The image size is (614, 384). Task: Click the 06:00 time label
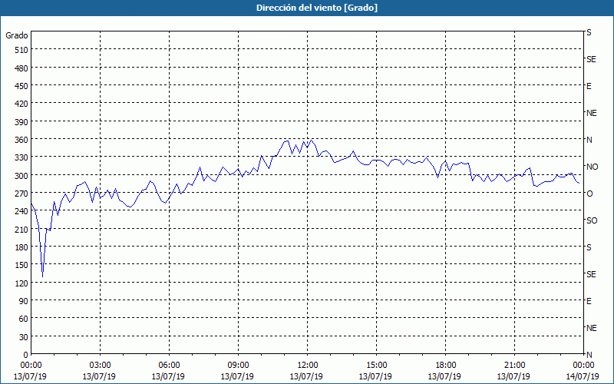click(169, 366)
